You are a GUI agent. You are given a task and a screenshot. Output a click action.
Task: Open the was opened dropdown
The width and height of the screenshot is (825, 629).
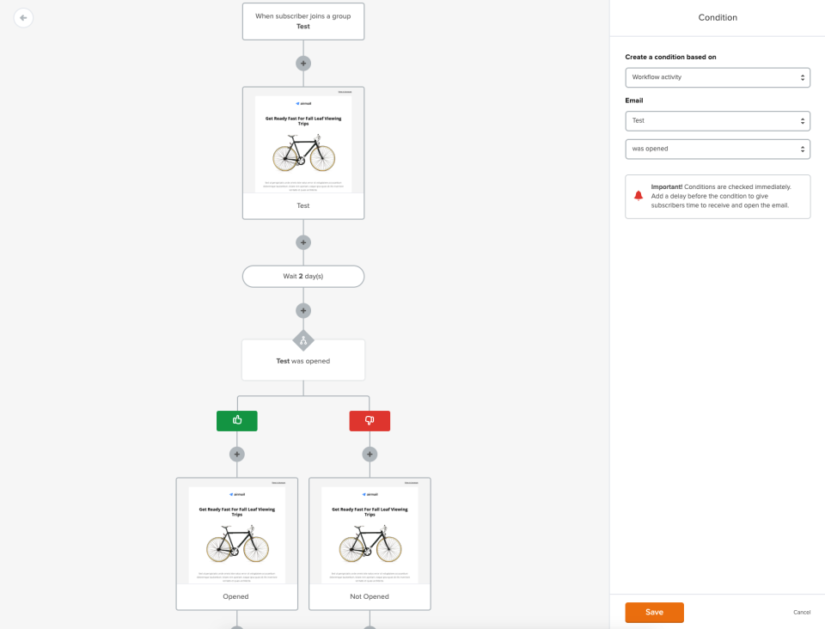click(x=718, y=149)
